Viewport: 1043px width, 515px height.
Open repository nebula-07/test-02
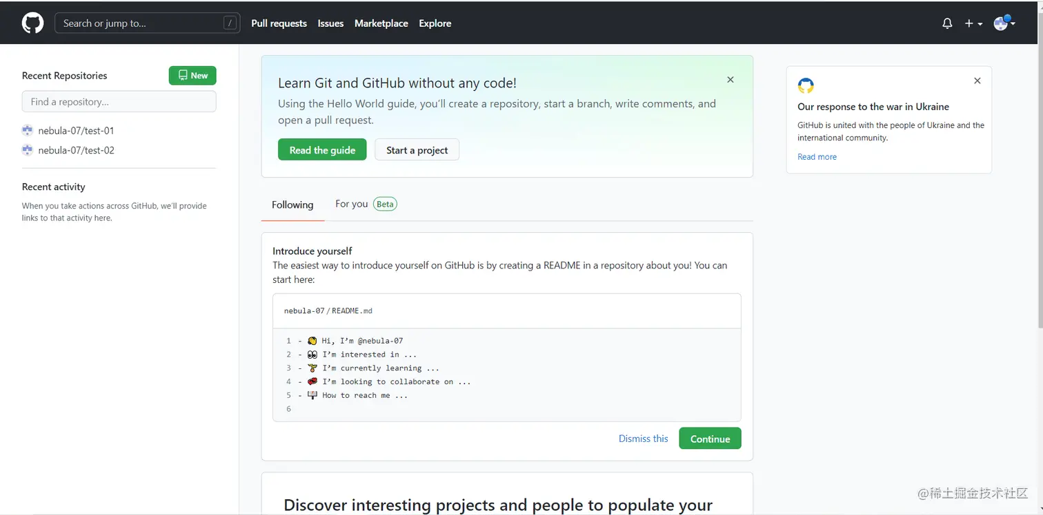click(x=76, y=150)
